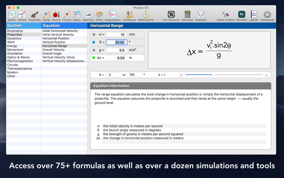Viewport: 284px width, 178px height.
Task: Select the Work section
Action: pyautogui.click(x=24, y=42)
